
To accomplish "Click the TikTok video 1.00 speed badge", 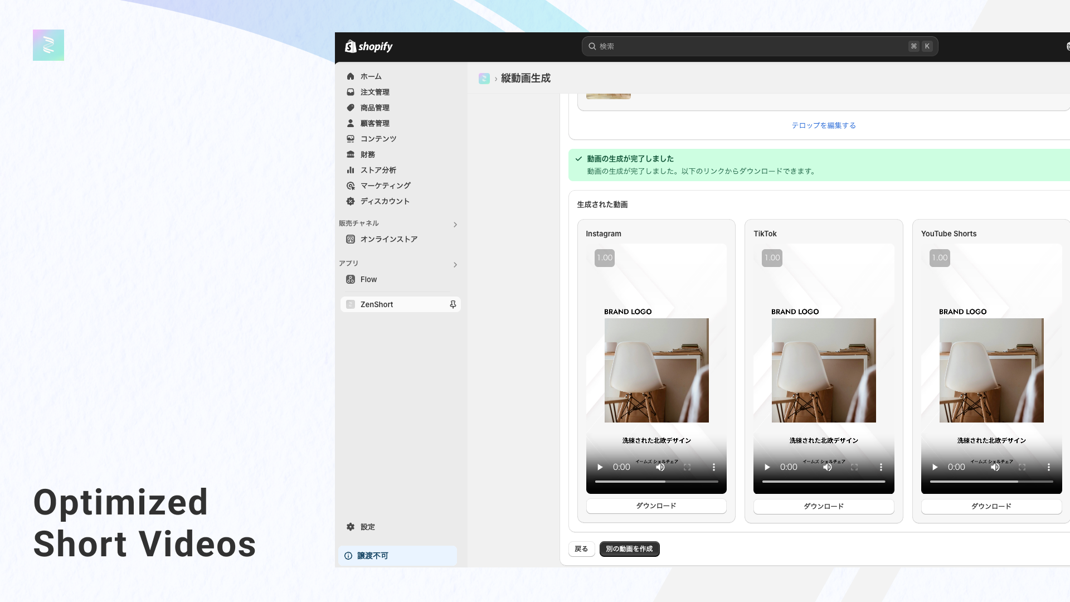I will pos(772,258).
